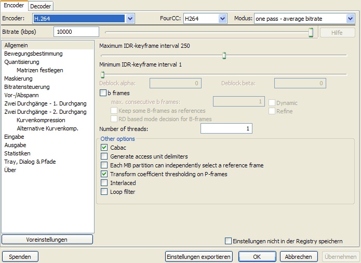Click the bitrate slider handle
This screenshot has height=263, width=361.
pyautogui.click(x=311, y=32)
